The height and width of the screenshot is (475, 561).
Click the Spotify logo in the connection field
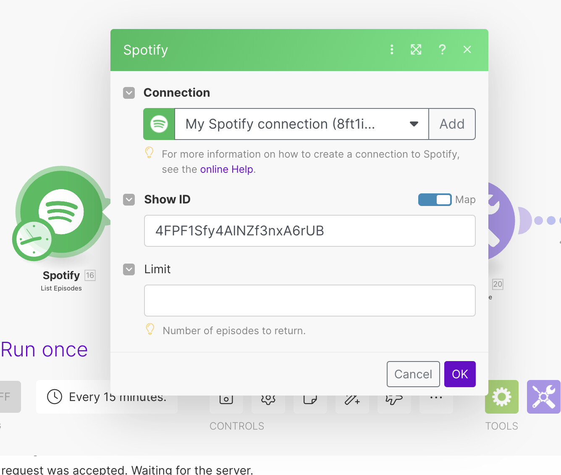point(159,124)
